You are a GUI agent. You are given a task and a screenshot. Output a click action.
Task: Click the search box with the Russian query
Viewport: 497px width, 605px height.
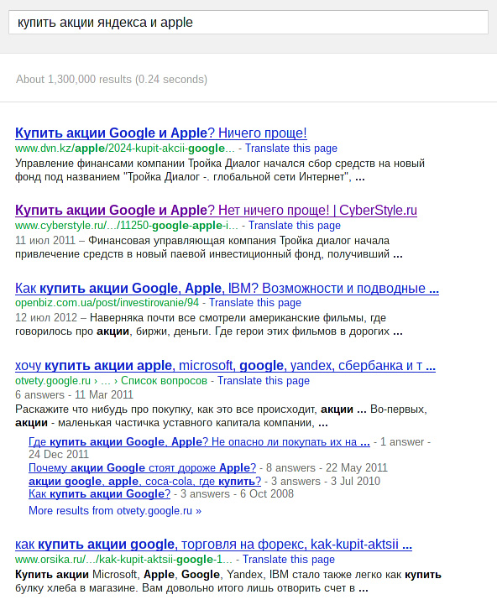point(248,23)
